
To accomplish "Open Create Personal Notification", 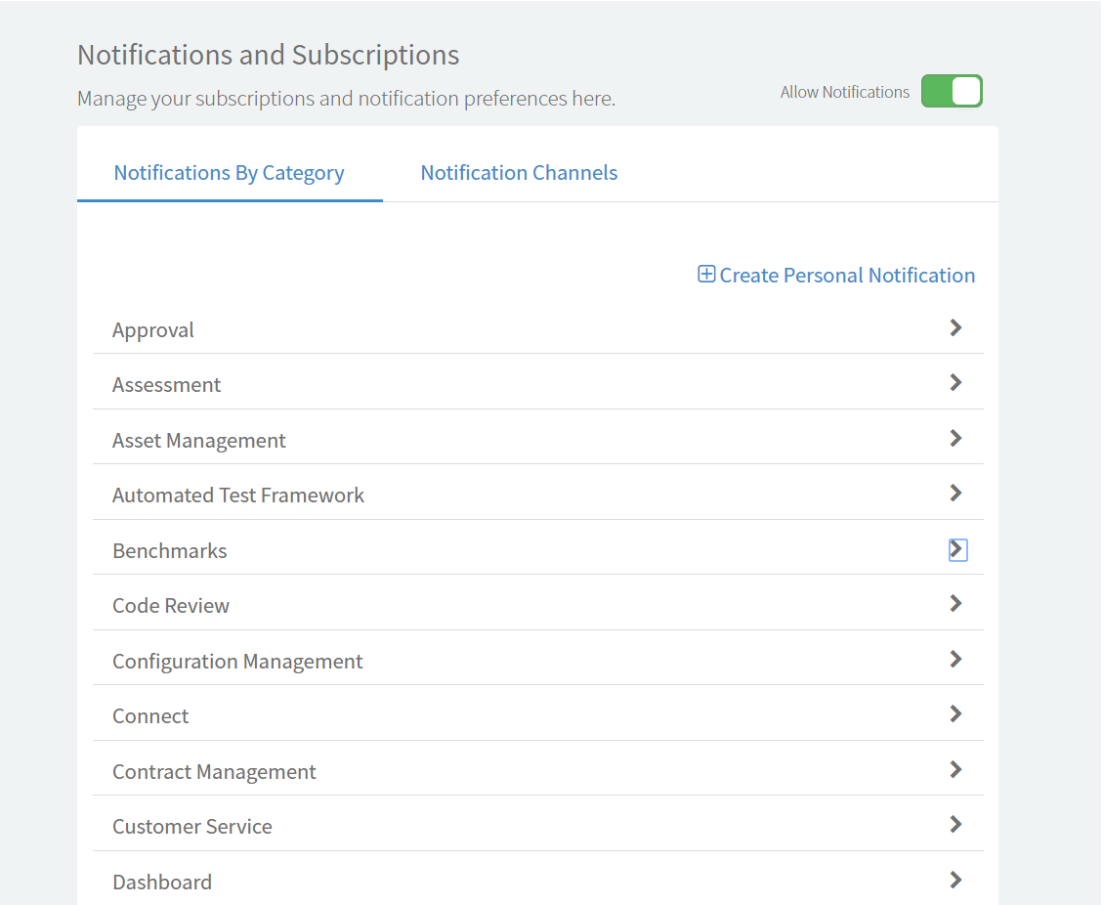I will (846, 275).
